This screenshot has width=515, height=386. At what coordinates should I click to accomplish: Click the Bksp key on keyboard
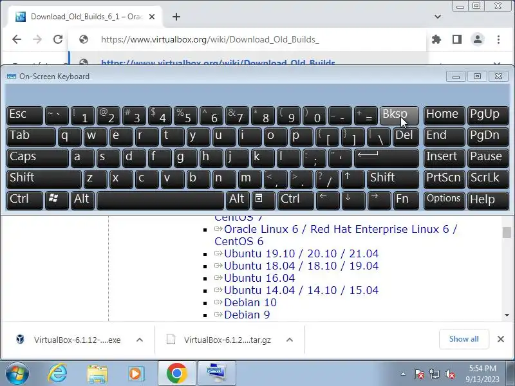pos(399,116)
